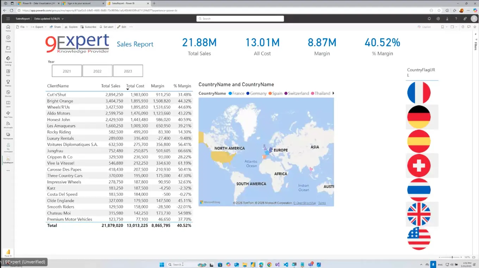Open Monitor in the left sidebar
Image resolution: width=479 pixels, height=268 pixels.
pos(8,94)
